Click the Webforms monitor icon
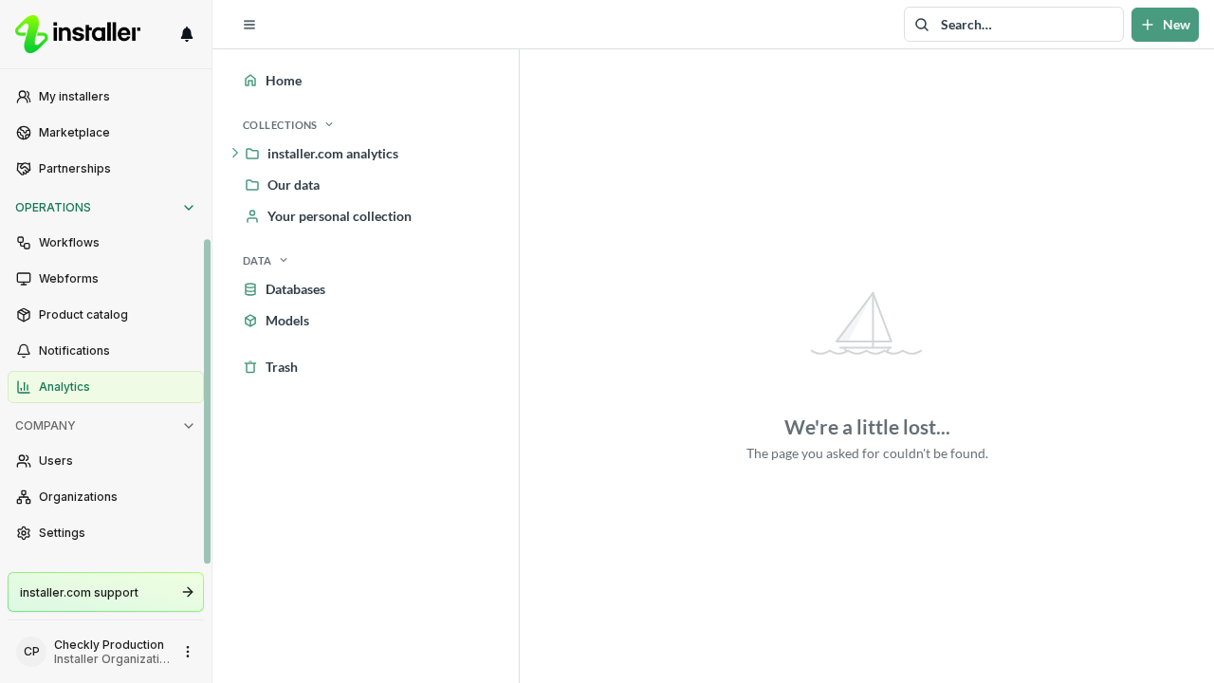The image size is (1214, 683). (24, 279)
